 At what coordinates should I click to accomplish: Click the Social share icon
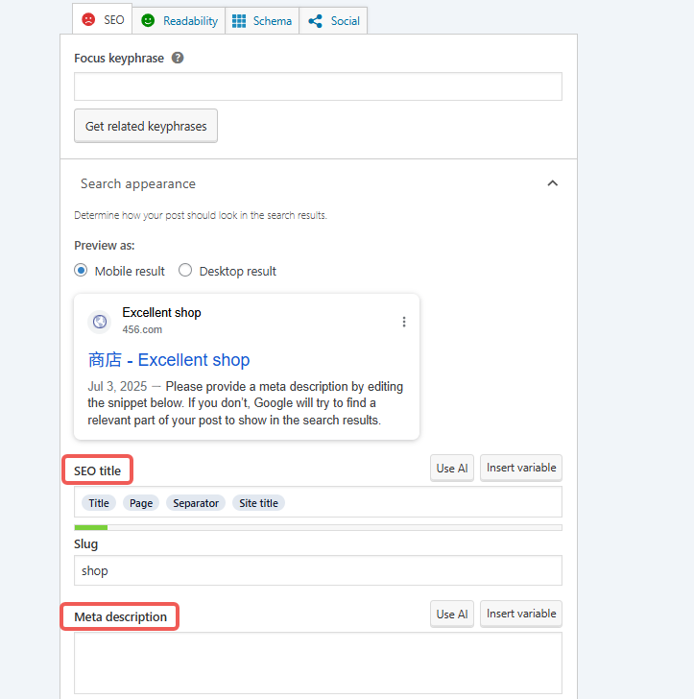(315, 20)
